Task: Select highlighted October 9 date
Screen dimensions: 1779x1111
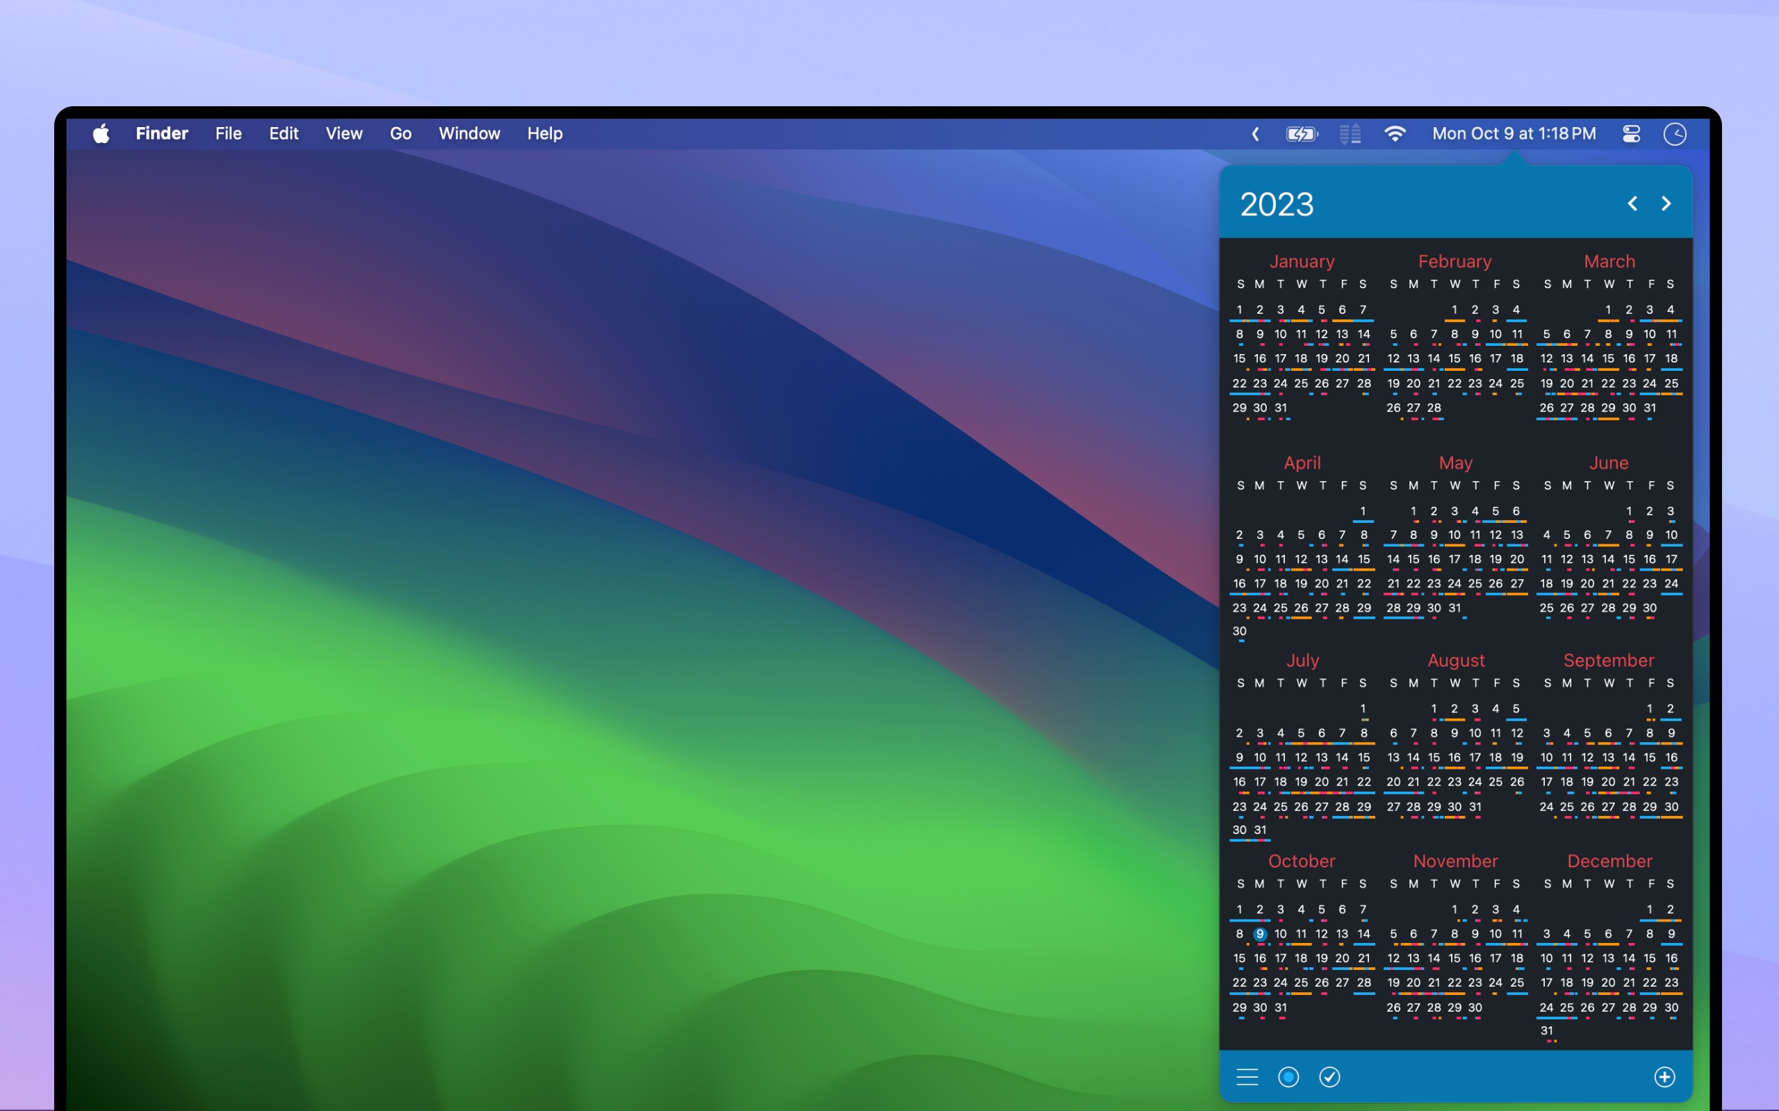Action: 1260,934
